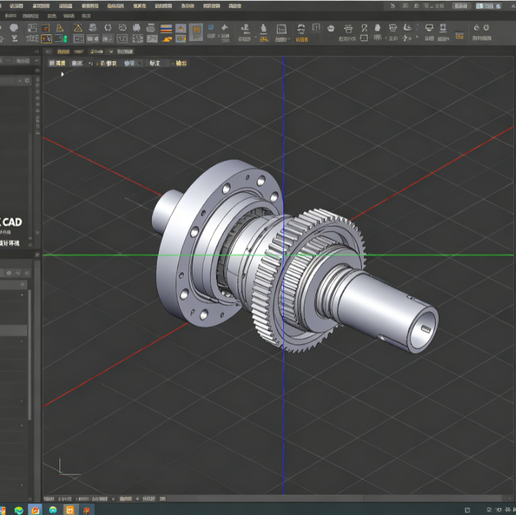Click the circular arrows refresh icon
Image resolution: width=516 pixels, height=515 pixels.
pos(108,28)
